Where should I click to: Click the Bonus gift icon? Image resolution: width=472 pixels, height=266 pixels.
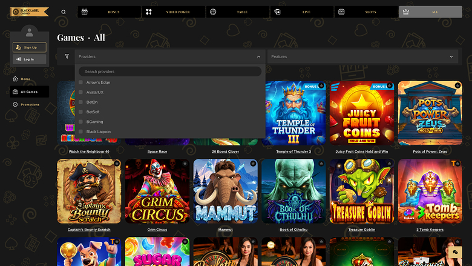point(85,12)
